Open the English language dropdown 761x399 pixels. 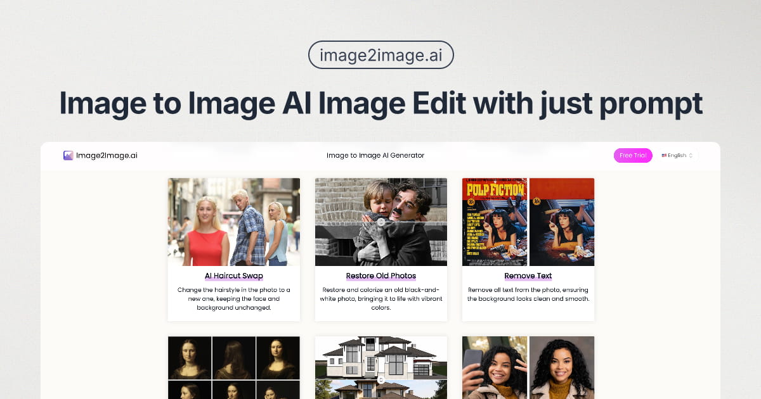676,155
